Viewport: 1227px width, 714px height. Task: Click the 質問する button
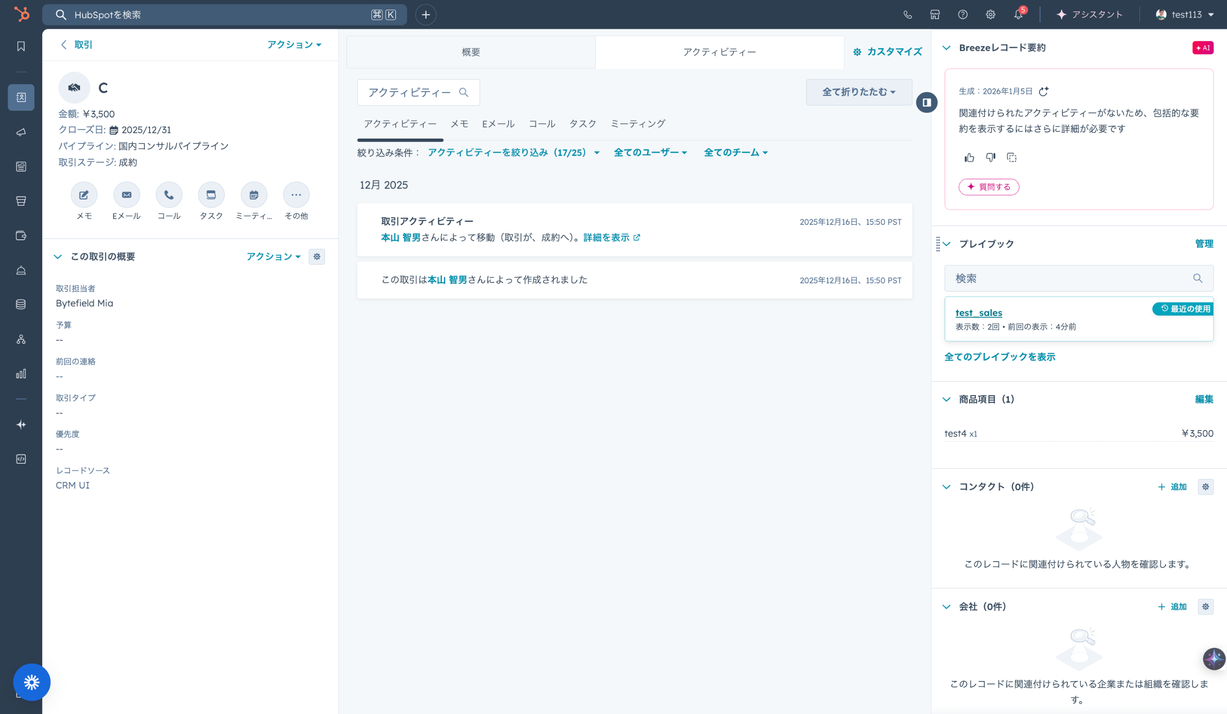[989, 187]
